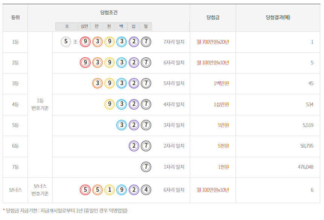Click the prize 1십만원
The width and height of the screenshot is (324, 220).
[x=221, y=104]
